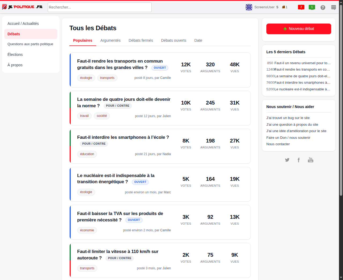The height and width of the screenshot is (280, 343).
Task: Open debate on free public transport
Action: pos(120,64)
